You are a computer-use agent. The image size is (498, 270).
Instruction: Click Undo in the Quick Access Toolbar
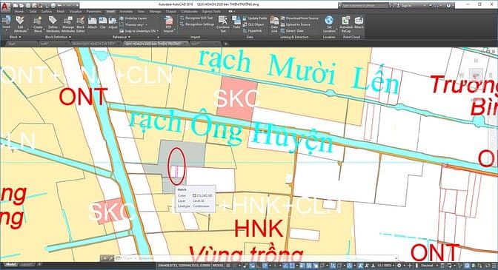60,6
